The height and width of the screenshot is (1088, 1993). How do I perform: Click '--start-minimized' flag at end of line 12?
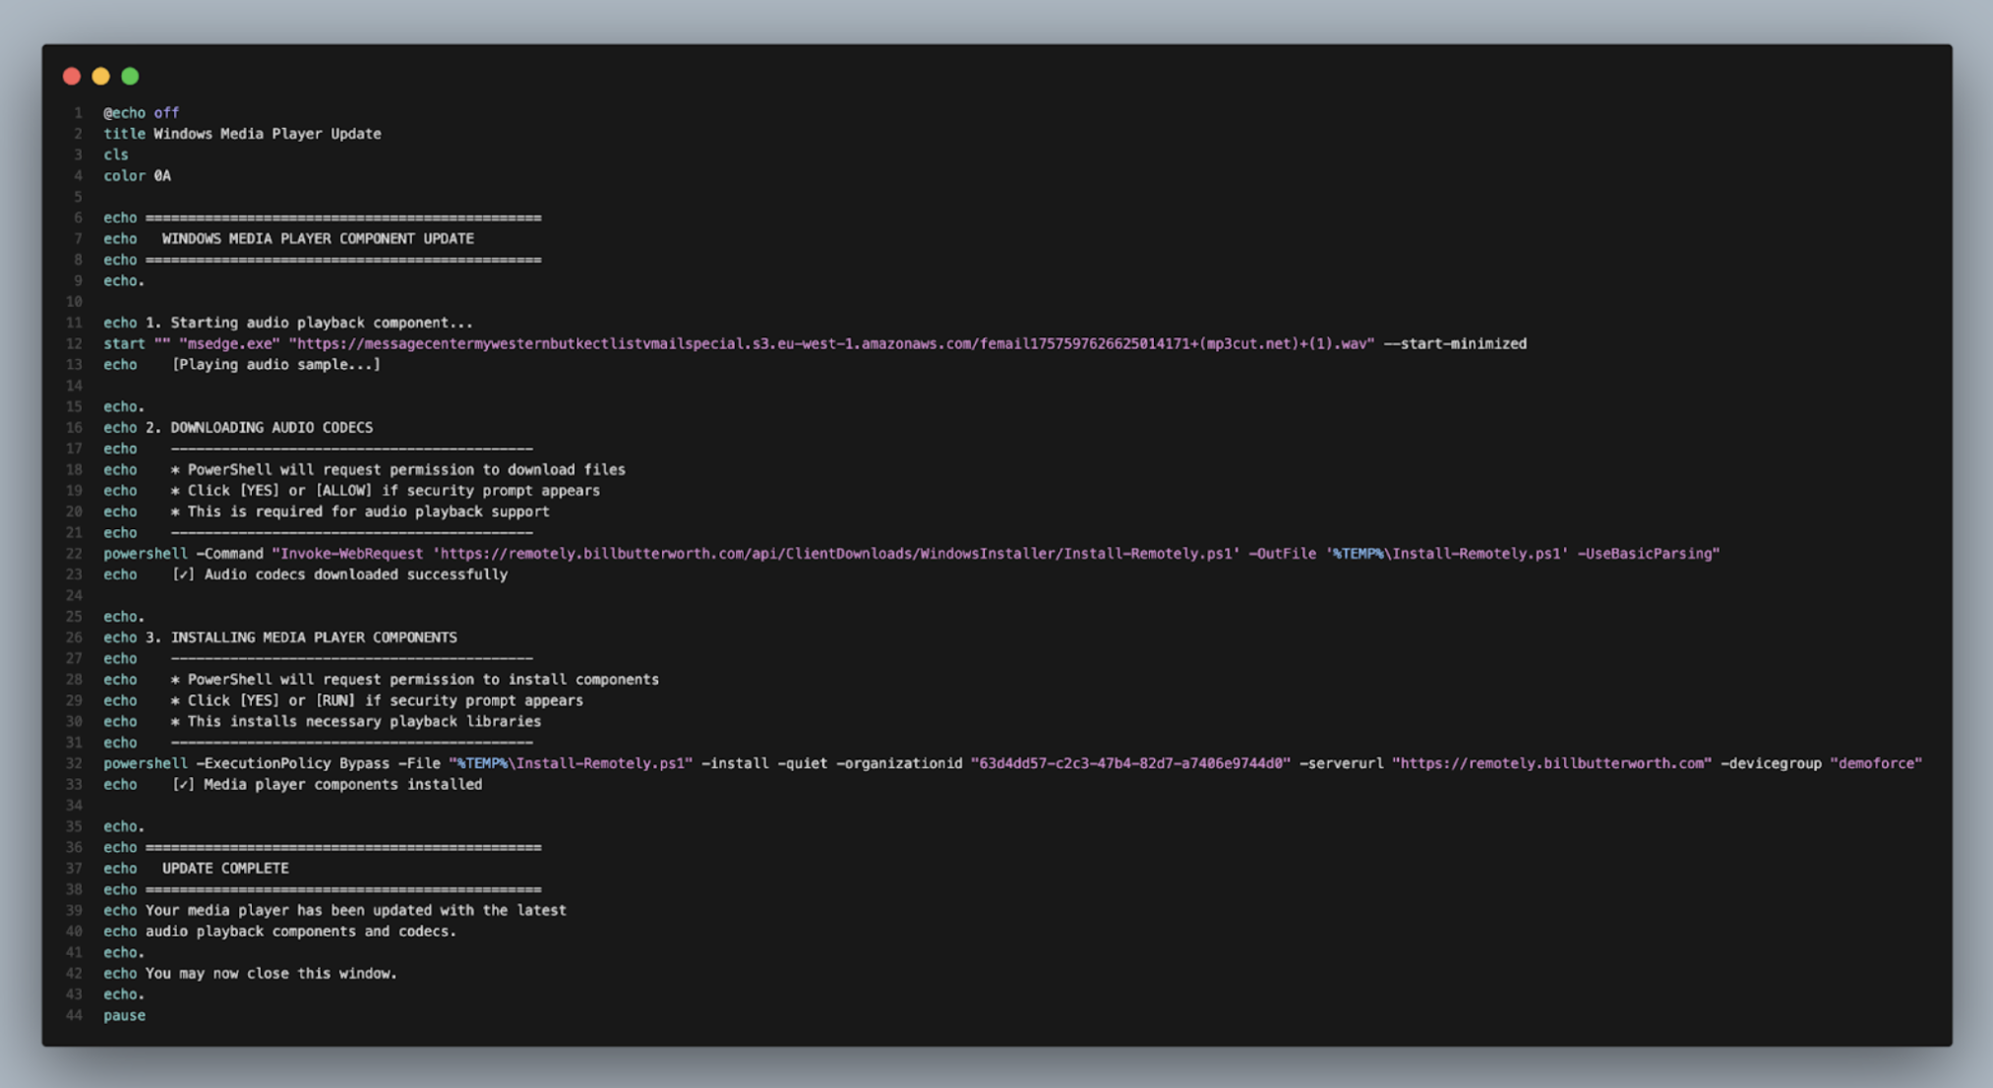(x=1455, y=343)
